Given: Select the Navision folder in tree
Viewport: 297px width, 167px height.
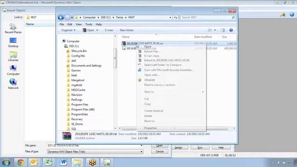Looking at the screenshot, I should coord(77,95).
